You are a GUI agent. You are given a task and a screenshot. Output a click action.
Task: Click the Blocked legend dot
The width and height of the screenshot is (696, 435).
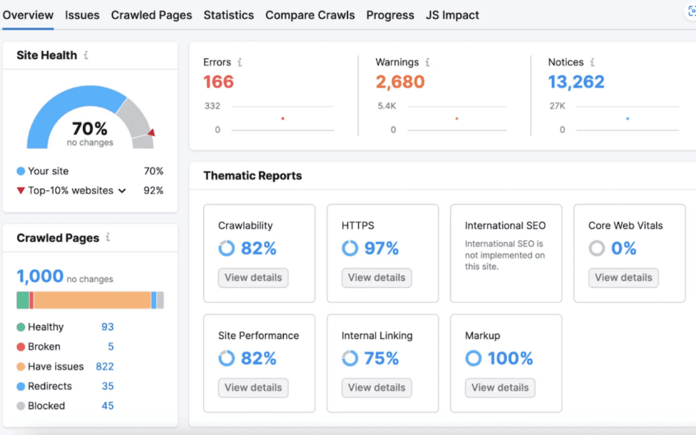click(x=20, y=406)
